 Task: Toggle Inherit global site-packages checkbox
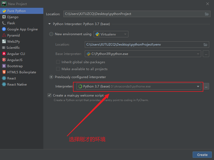(58, 62)
